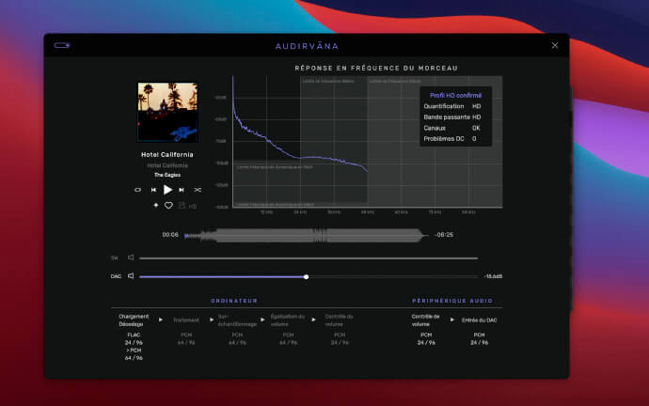The image size is (649, 406).
Task: Click PCM 24 / 96 under Entrée du DAC
Action: 479,338
